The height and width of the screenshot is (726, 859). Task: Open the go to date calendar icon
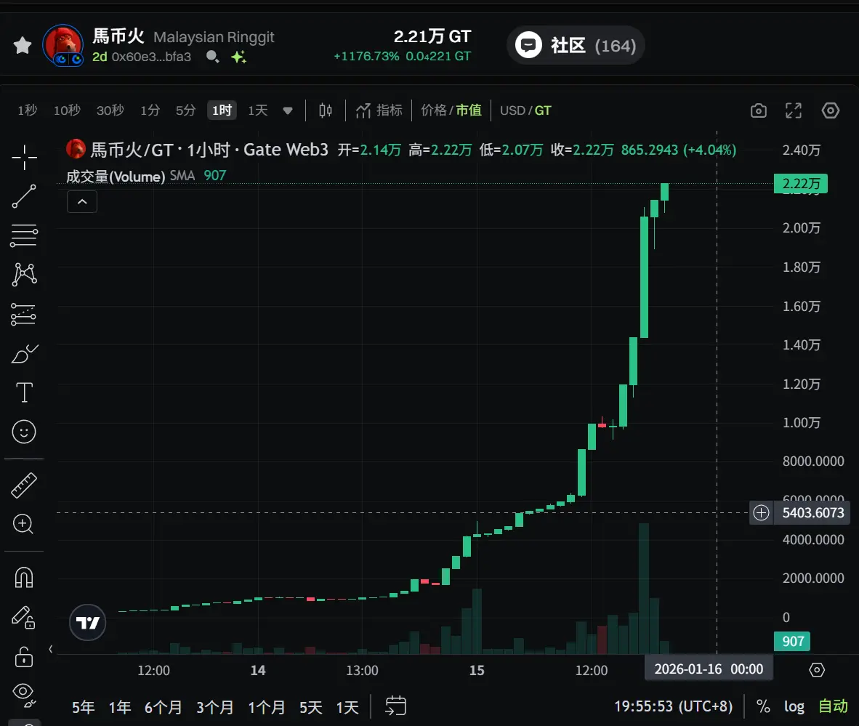(395, 706)
